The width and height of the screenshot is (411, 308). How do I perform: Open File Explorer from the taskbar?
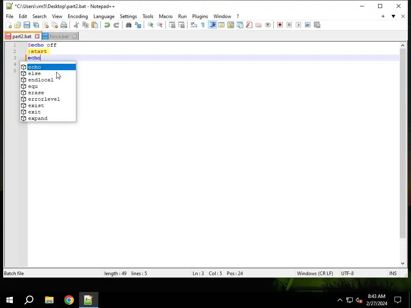click(49, 300)
